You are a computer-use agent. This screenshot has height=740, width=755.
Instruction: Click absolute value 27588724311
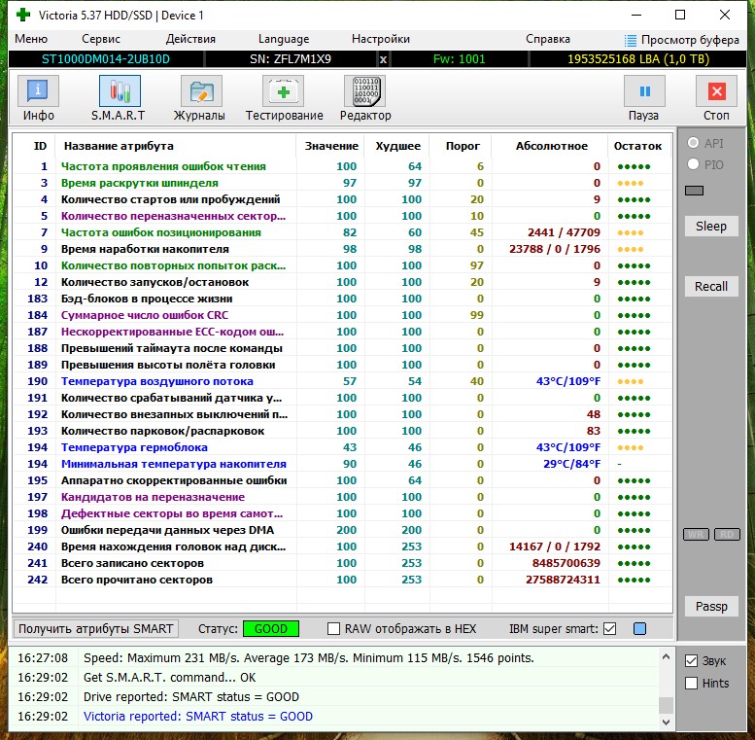click(x=563, y=580)
